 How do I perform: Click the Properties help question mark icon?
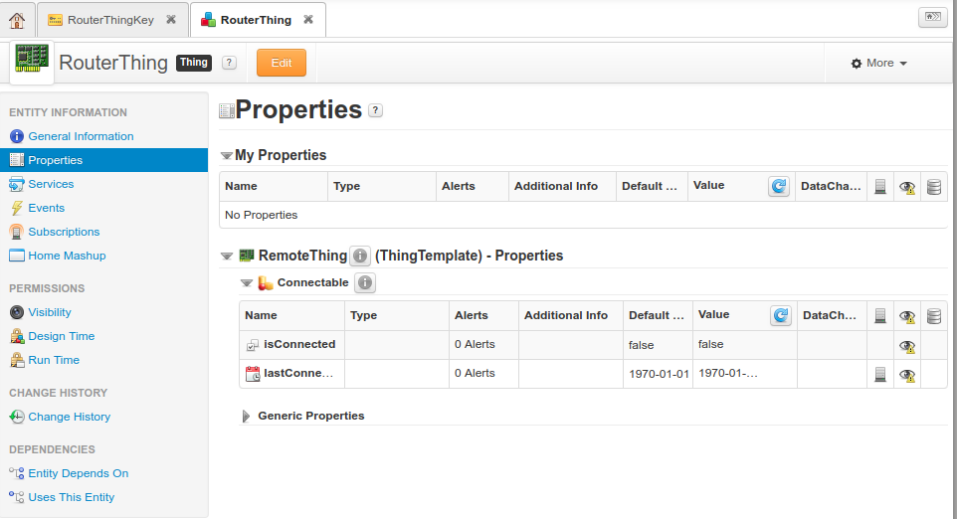click(x=375, y=110)
